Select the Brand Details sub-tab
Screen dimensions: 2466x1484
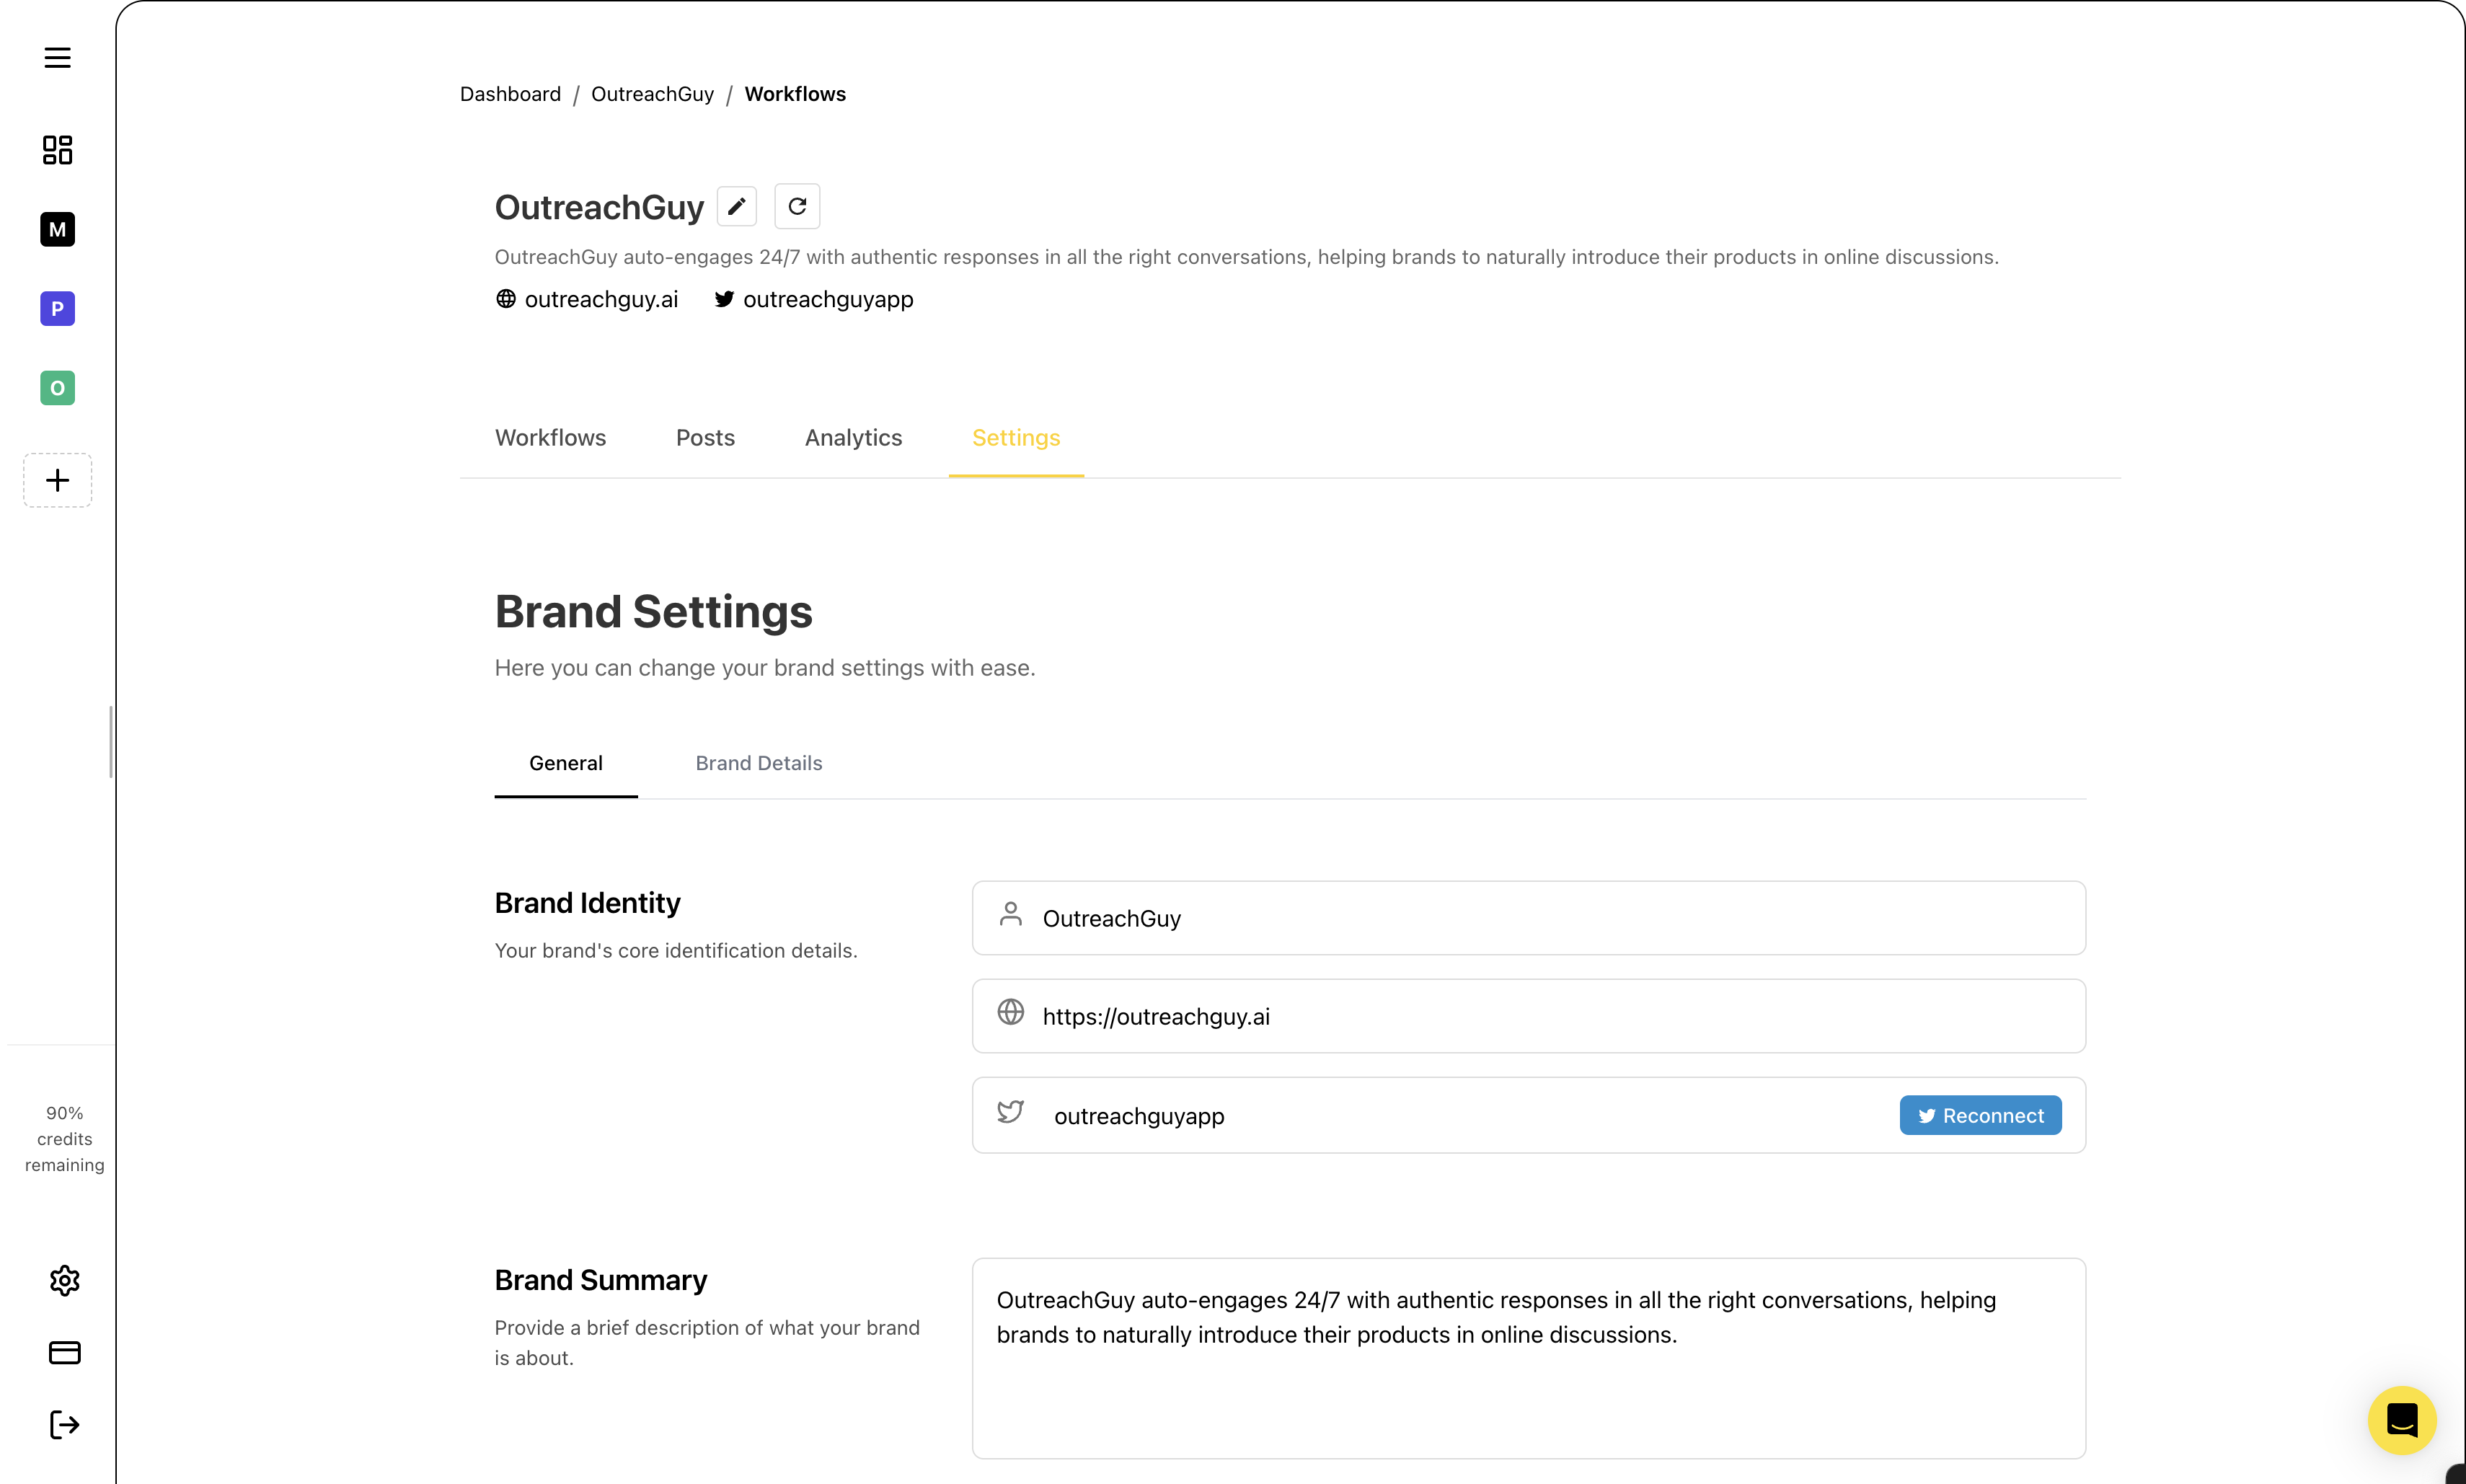pos(758,763)
